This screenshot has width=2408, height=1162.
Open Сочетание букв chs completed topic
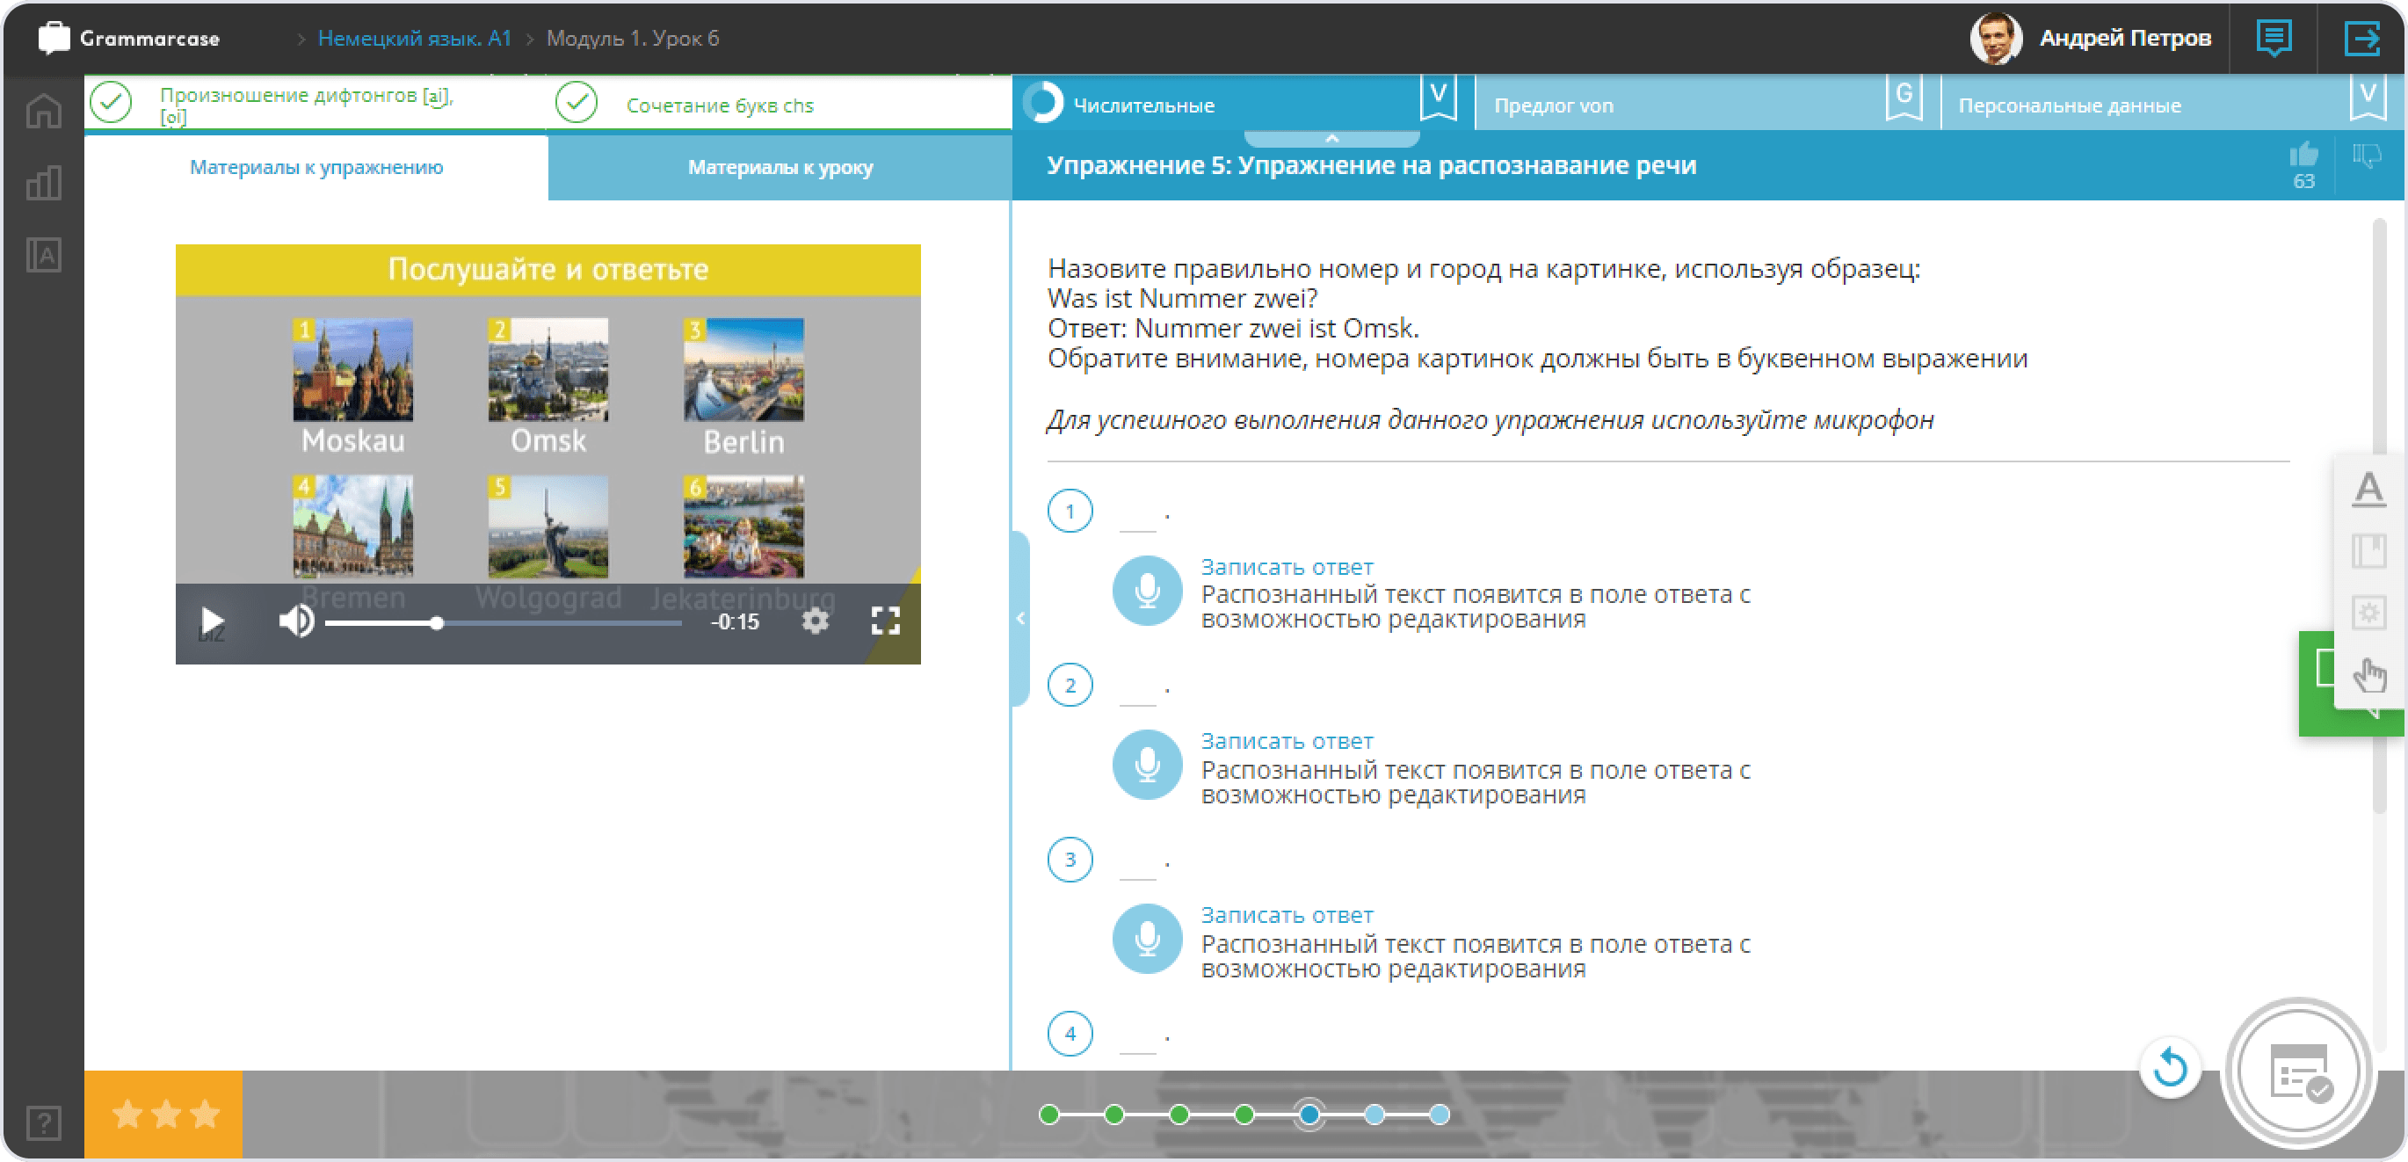click(x=780, y=104)
